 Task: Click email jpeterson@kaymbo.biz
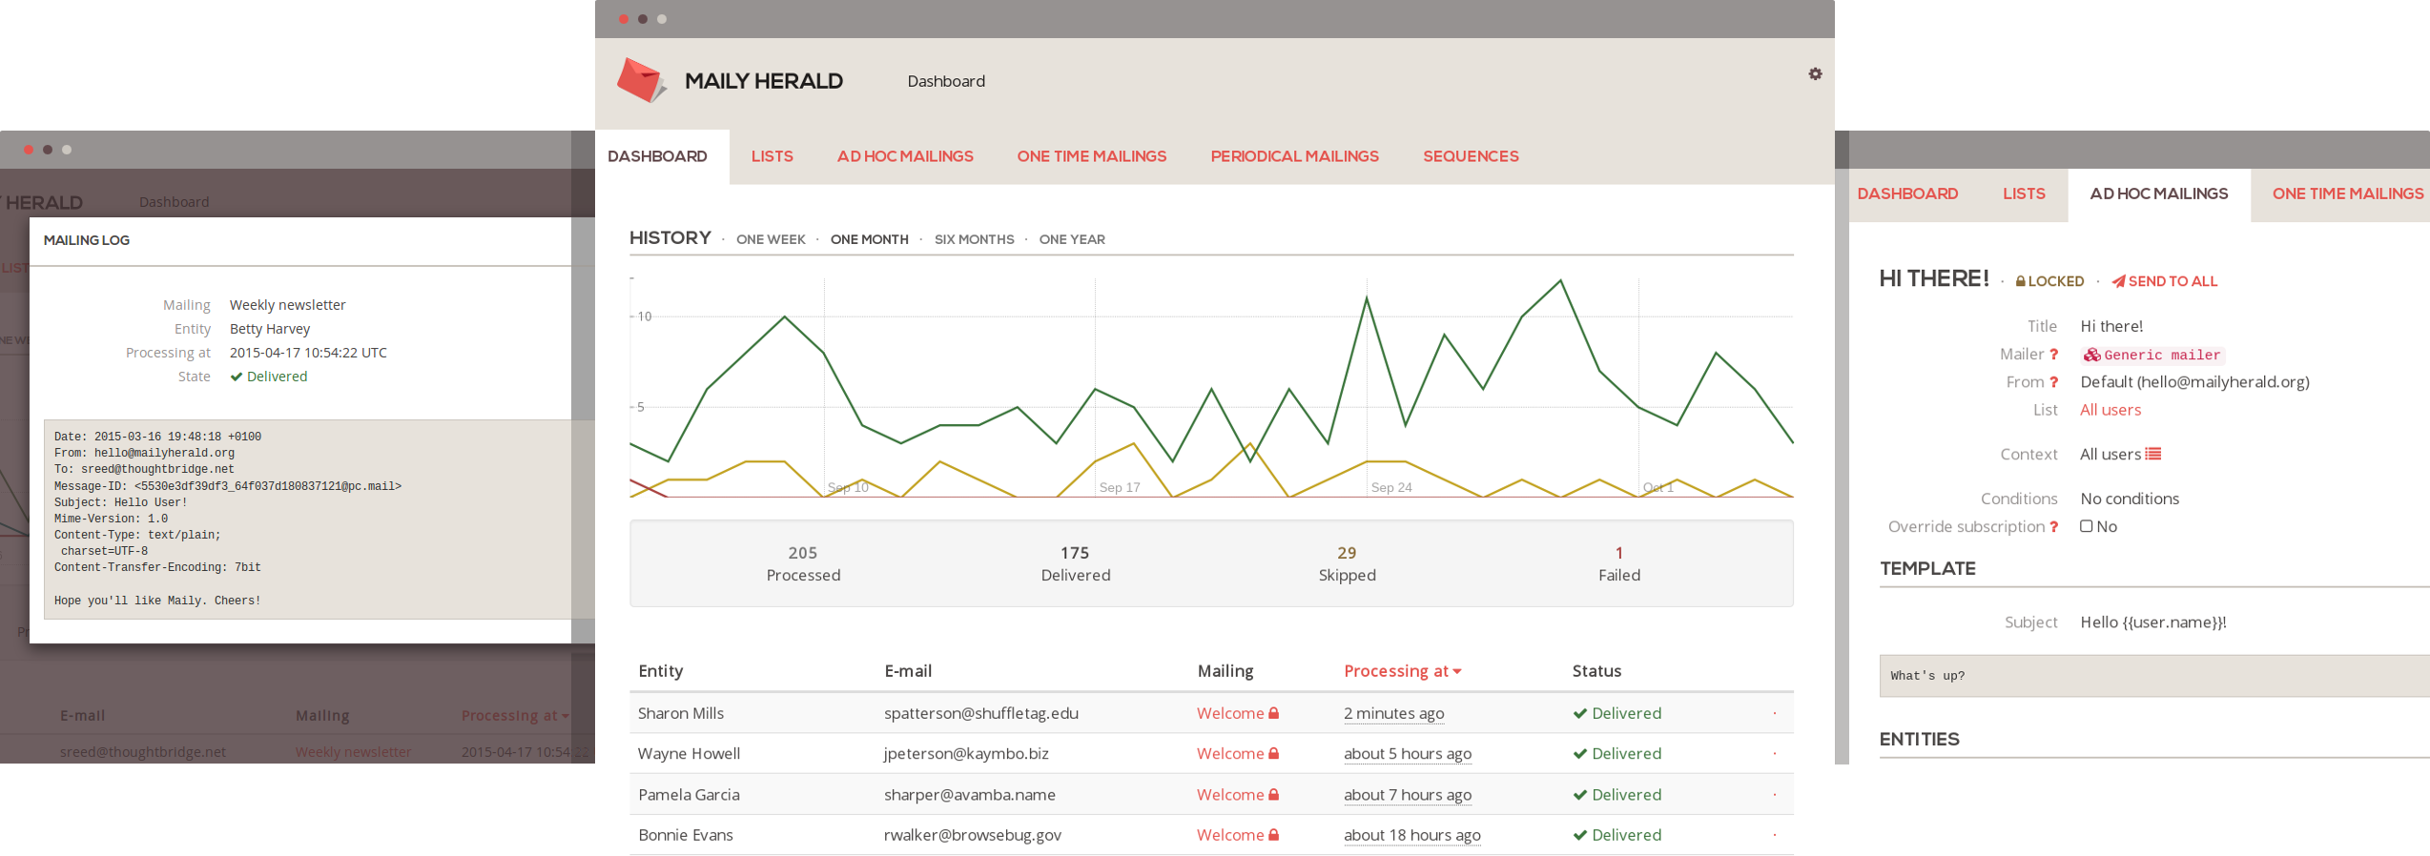(x=966, y=753)
